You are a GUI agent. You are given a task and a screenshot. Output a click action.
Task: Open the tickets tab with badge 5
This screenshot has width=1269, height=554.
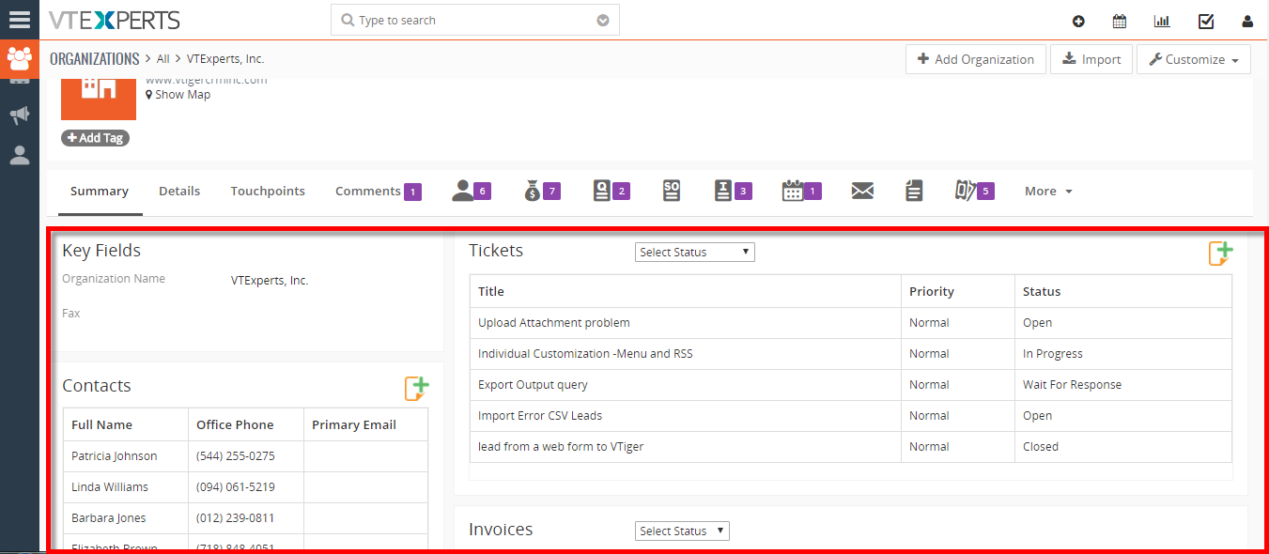click(974, 191)
